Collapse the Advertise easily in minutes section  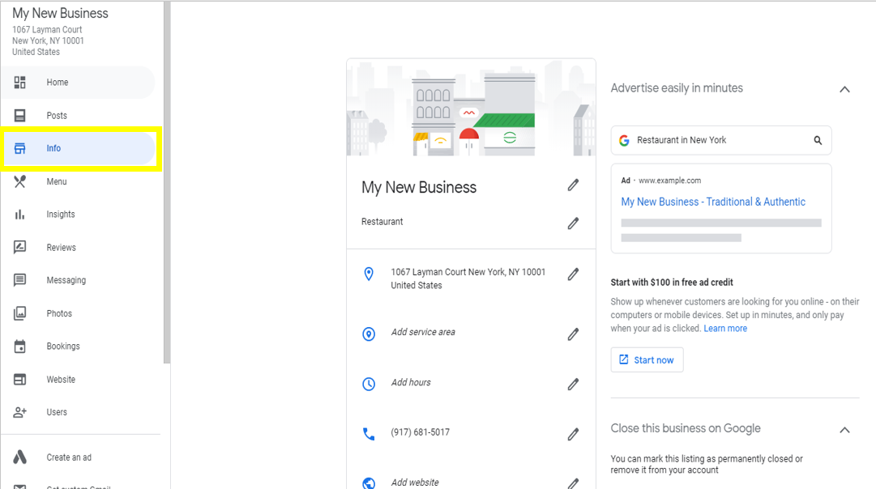(844, 89)
